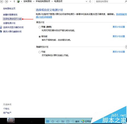Refresh the control panel page
127x124 pixels.
tap(90, 2)
